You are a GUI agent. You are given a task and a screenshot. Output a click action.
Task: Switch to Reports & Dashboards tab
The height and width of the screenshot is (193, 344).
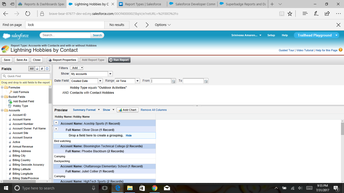[x=41, y=4]
